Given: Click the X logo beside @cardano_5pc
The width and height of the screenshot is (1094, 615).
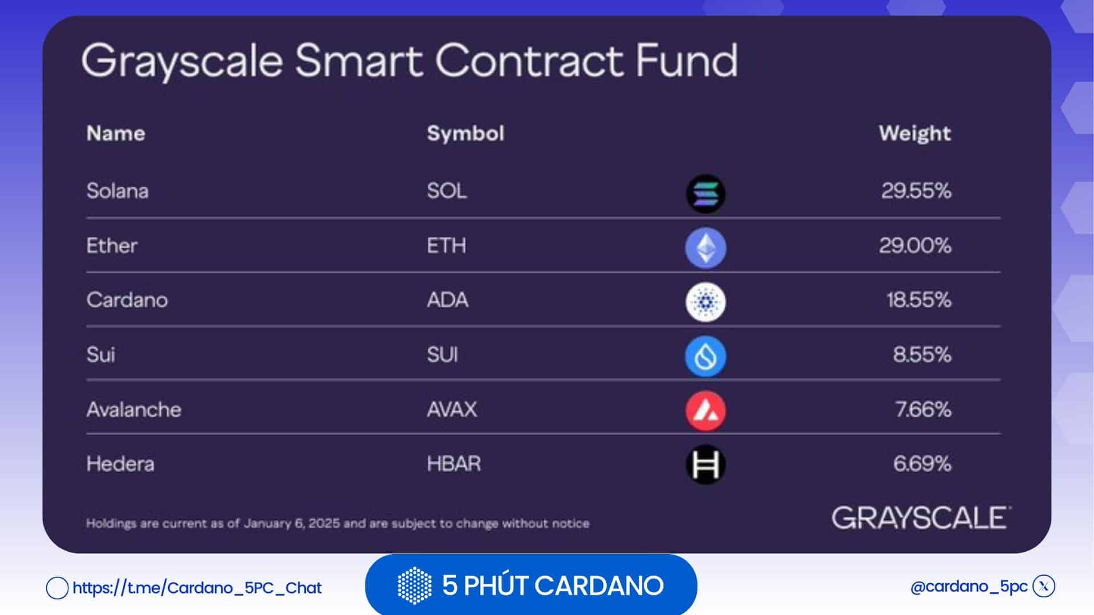Looking at the screenshot, I should (x=1044, y=586).
